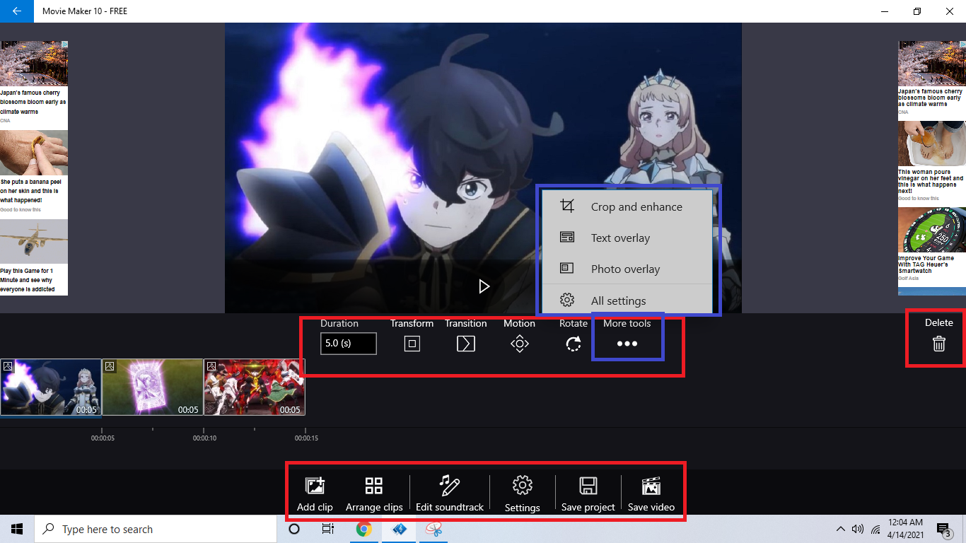Image resolution: width=966 pixels, height=543 pixels.
Task: Click the taskbar search box
Action: (x=156, y=529)
